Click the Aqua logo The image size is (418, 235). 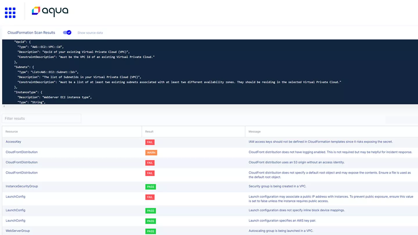point(50,11)
